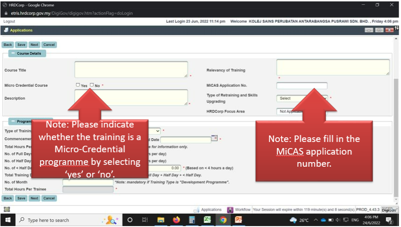The width and height of the screenshot is (401, 227).
Task: Switch to Chrome on taskbar
Action: [x=223, y=220]
